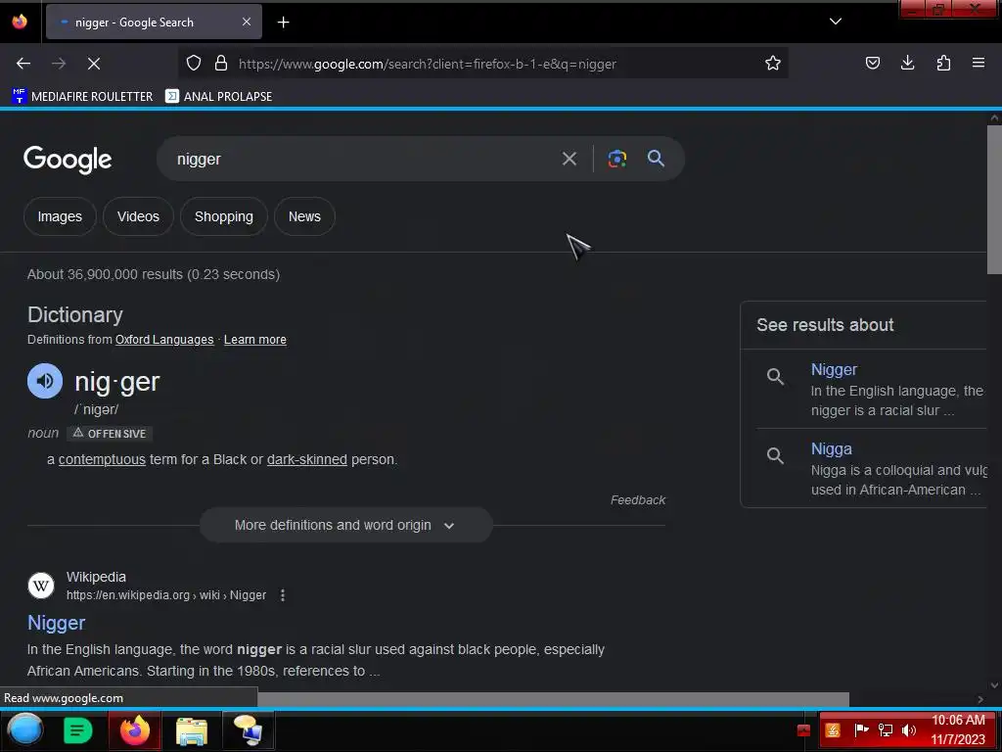The width and height of the screenshot is (1002, 752).
Task: Open the chat-bubble computer app on the taskbar
Action: coord(248,730)
